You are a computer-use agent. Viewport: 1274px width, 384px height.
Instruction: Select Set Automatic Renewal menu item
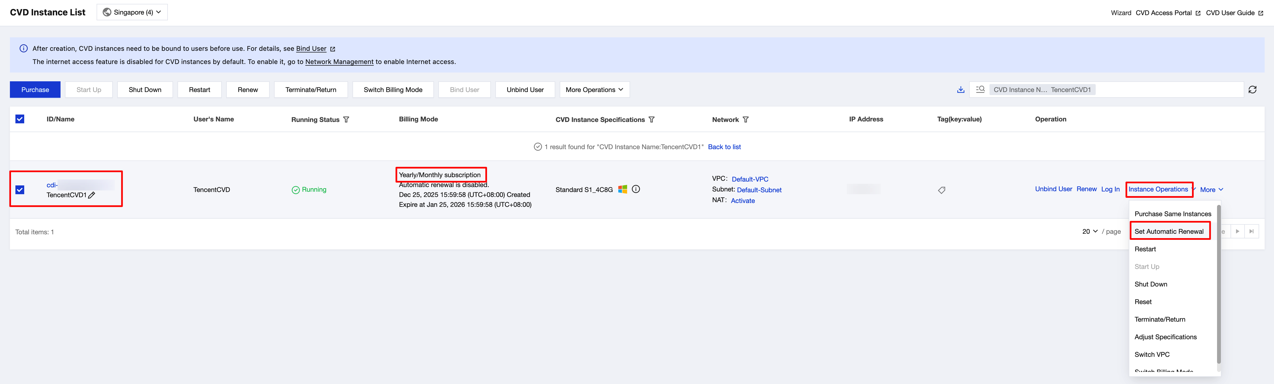click(1169, 232)
